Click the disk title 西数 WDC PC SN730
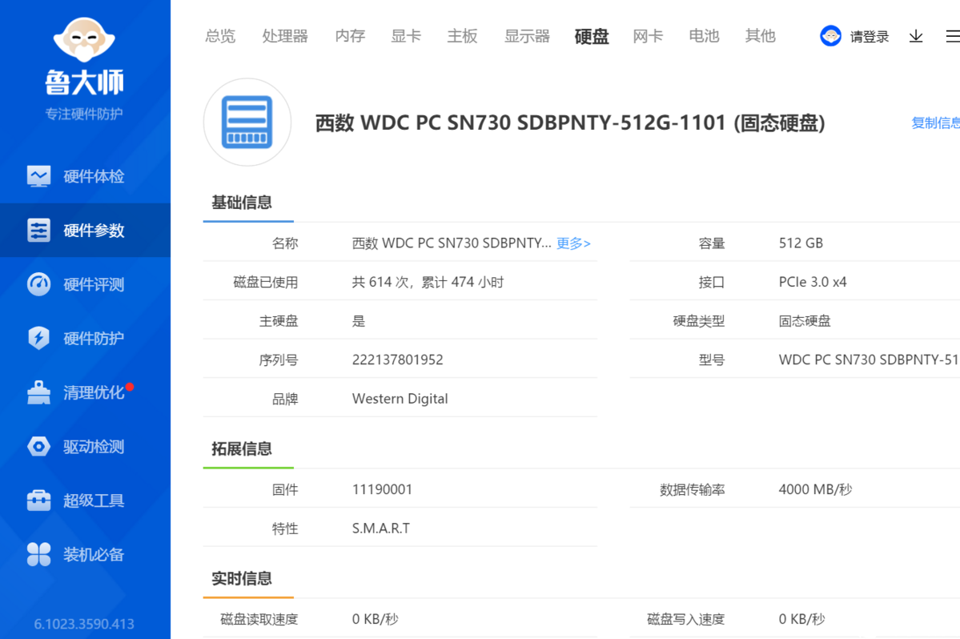The width and height of the screenshot is (960, 639). click(x=570, y=123)
